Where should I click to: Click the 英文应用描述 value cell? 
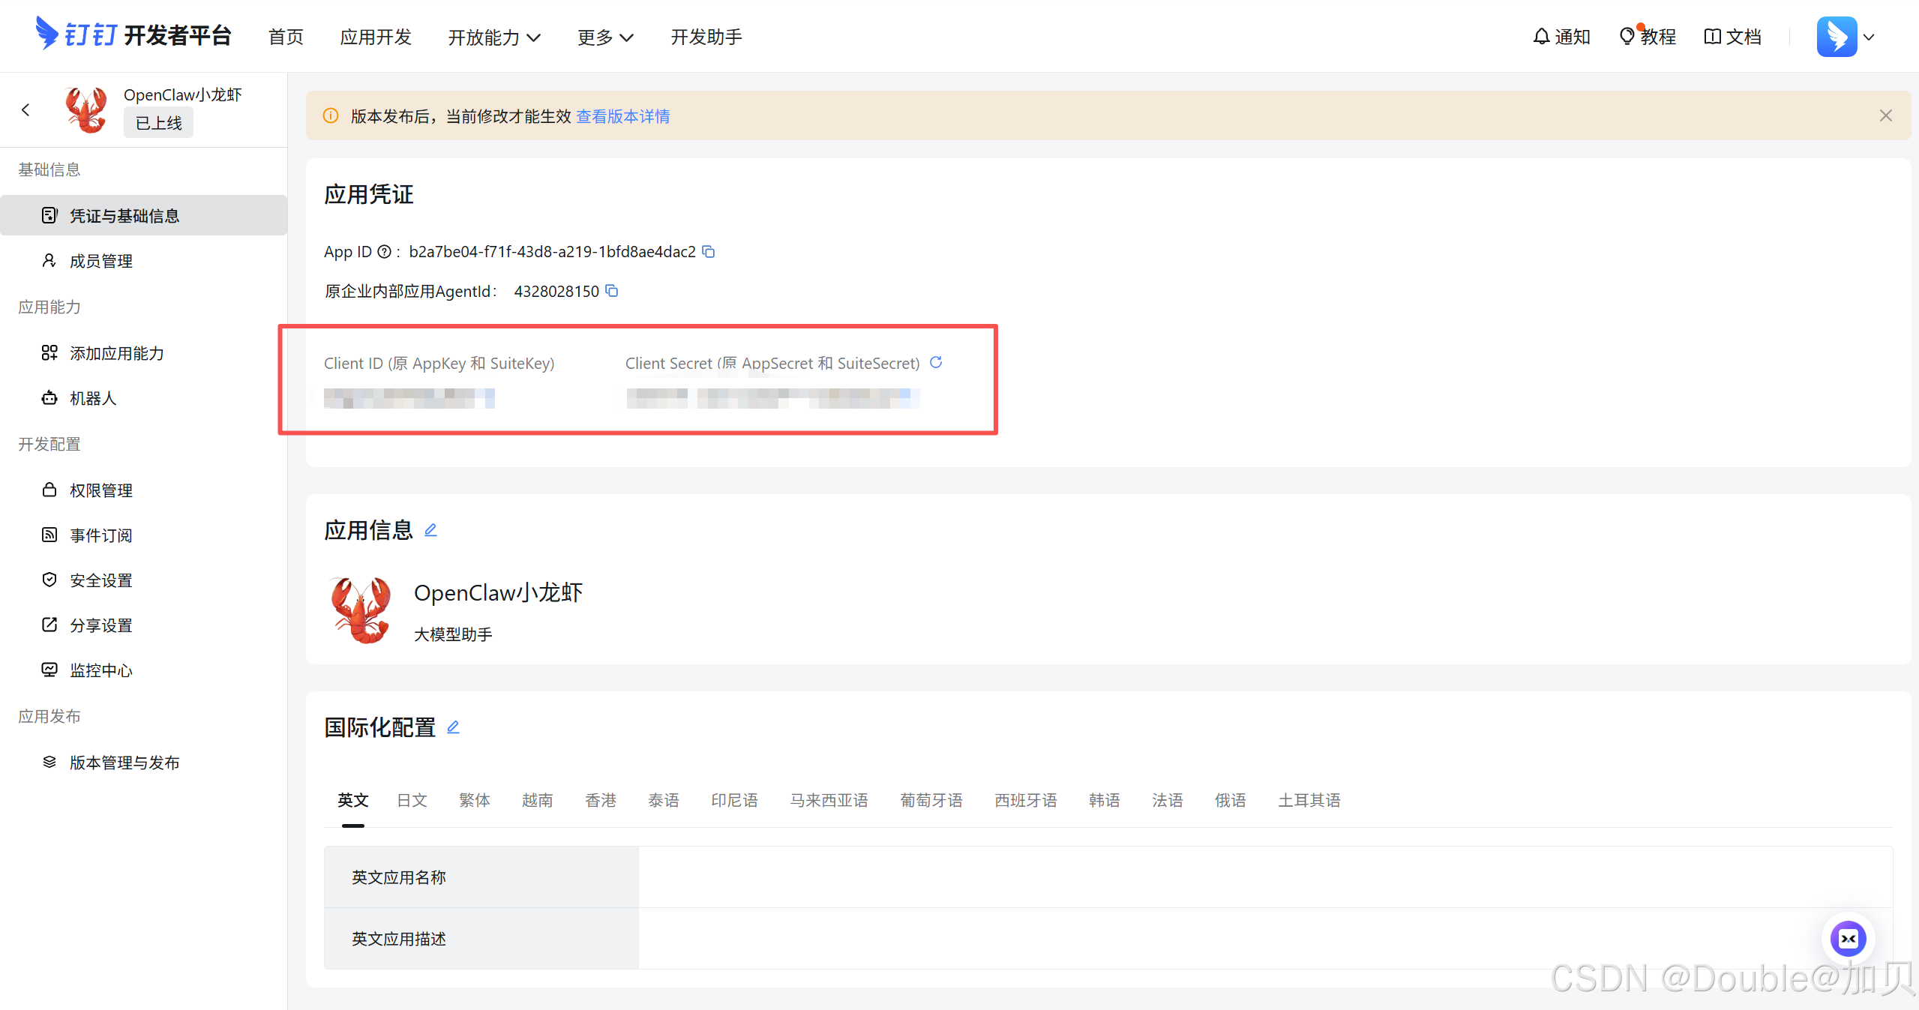click(x=1266, y=939)
